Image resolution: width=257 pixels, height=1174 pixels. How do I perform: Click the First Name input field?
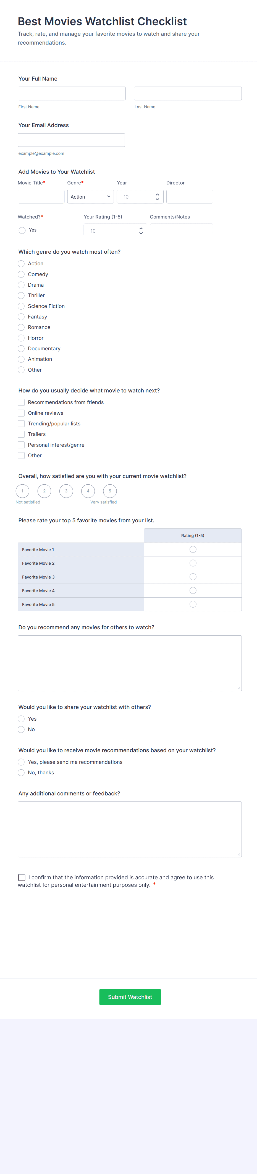(71, 94)
